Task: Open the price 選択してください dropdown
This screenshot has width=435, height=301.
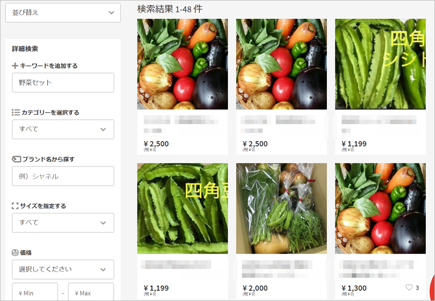Action: 63,269
